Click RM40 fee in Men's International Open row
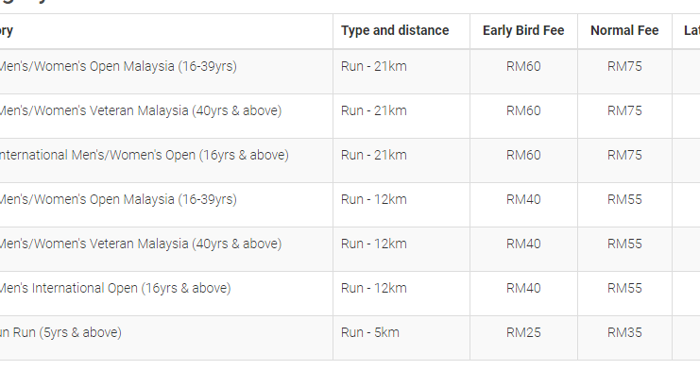The width and height of the screenshot is (700, 387). [x=522, y=288]
